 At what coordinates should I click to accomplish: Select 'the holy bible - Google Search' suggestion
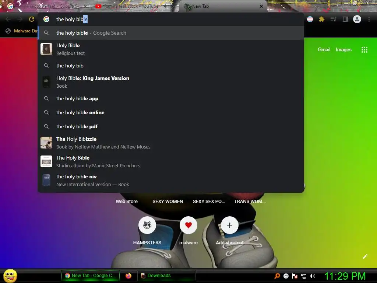(x=171, y=33)
